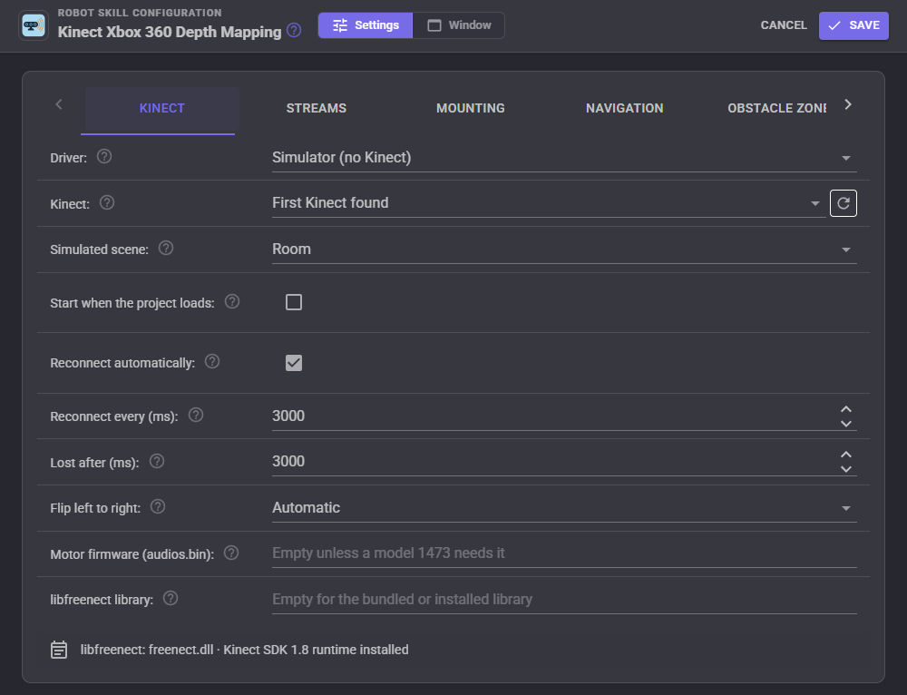Viewport: 907px width, 695px height.
Task: Show help for Lost after (ms)
Action: [x=157, y=461]
